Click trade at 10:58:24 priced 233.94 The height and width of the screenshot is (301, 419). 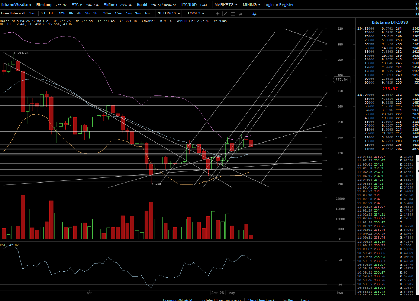click(x=386, y=288)
